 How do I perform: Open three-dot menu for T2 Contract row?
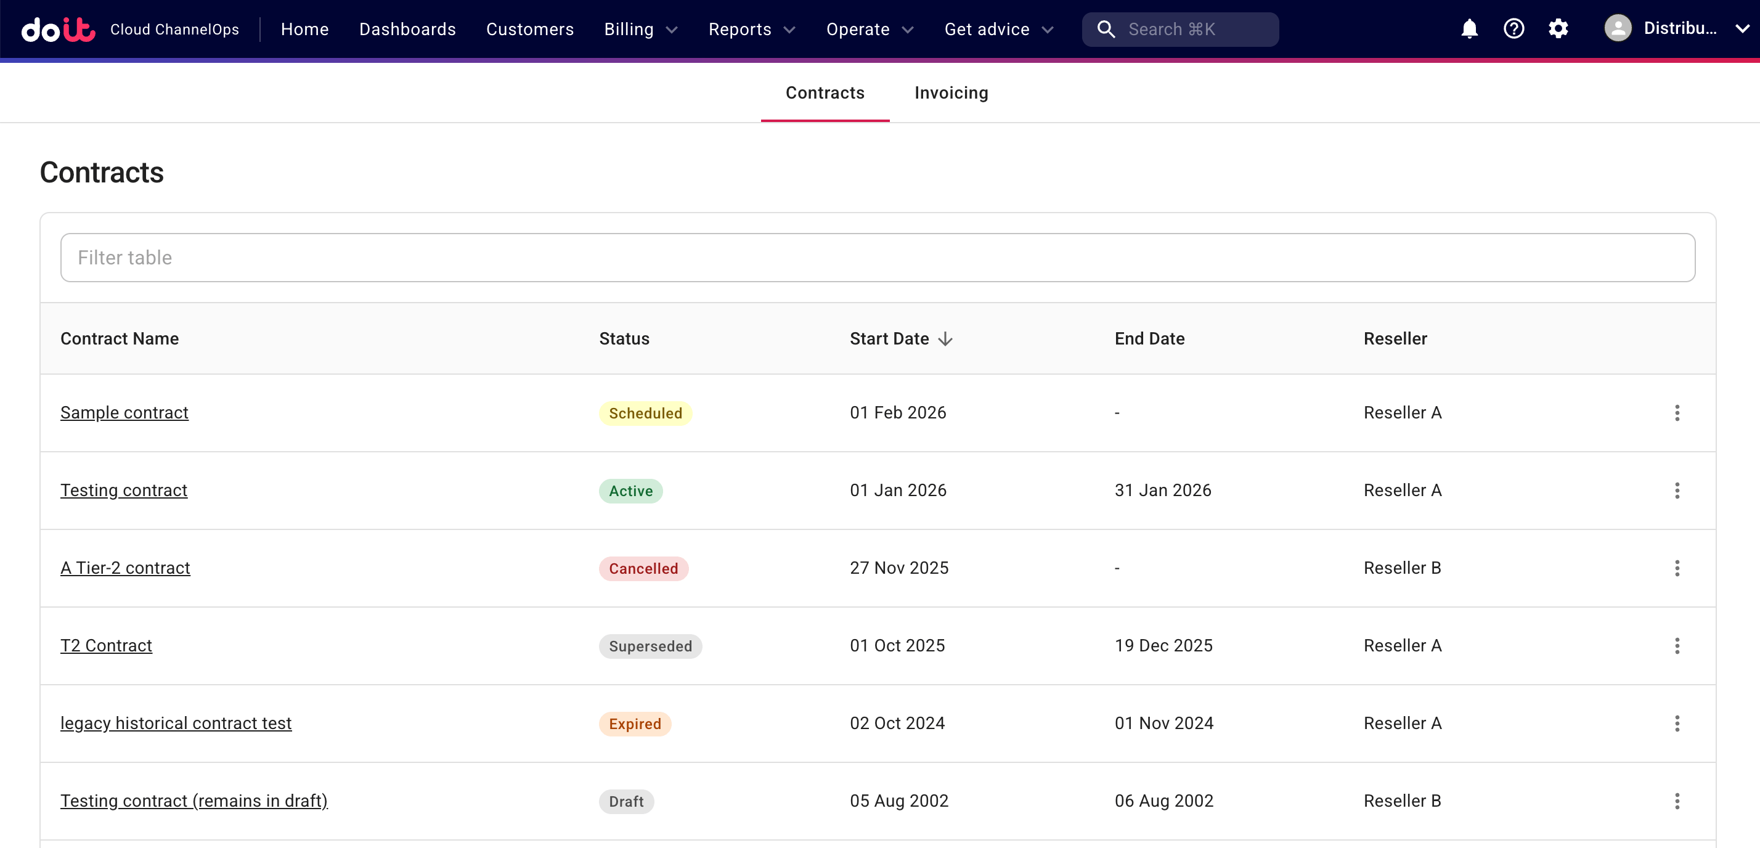click(x=1677, y=646)
